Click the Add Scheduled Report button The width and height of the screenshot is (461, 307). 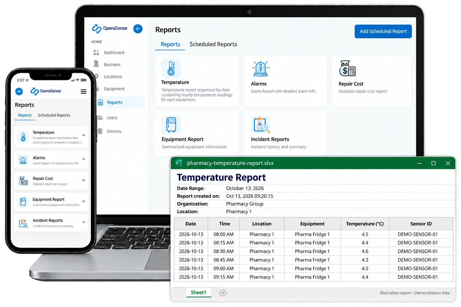tap(383, 31)
